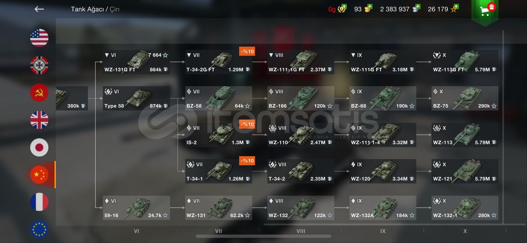This screenshot has width=527, height=243.
Task: Select the France flag nation
Action: (x=39, y=202)
